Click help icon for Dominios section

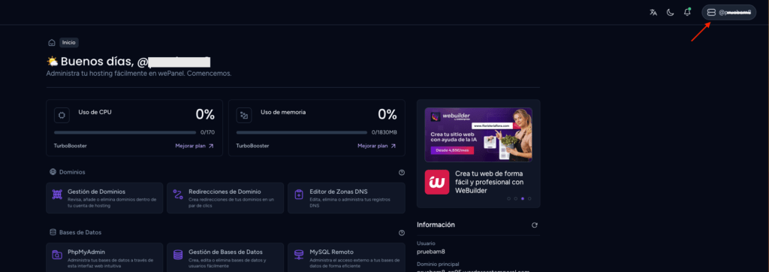[402, 172]
